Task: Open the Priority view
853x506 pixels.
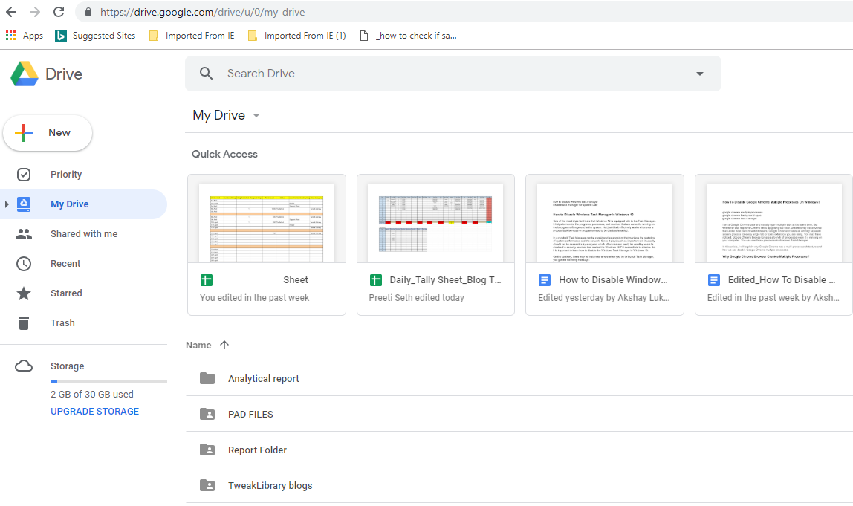Action: 66,174
